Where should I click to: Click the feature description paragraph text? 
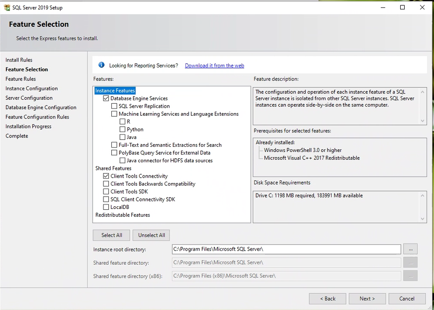pyautogui.click(x=335, y=98)
